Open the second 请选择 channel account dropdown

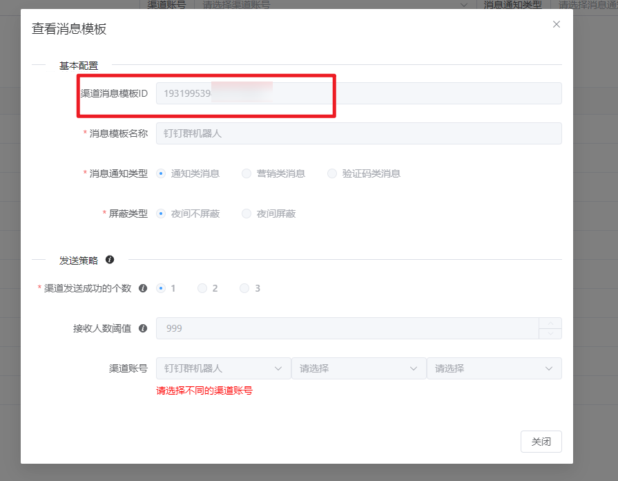358,368
